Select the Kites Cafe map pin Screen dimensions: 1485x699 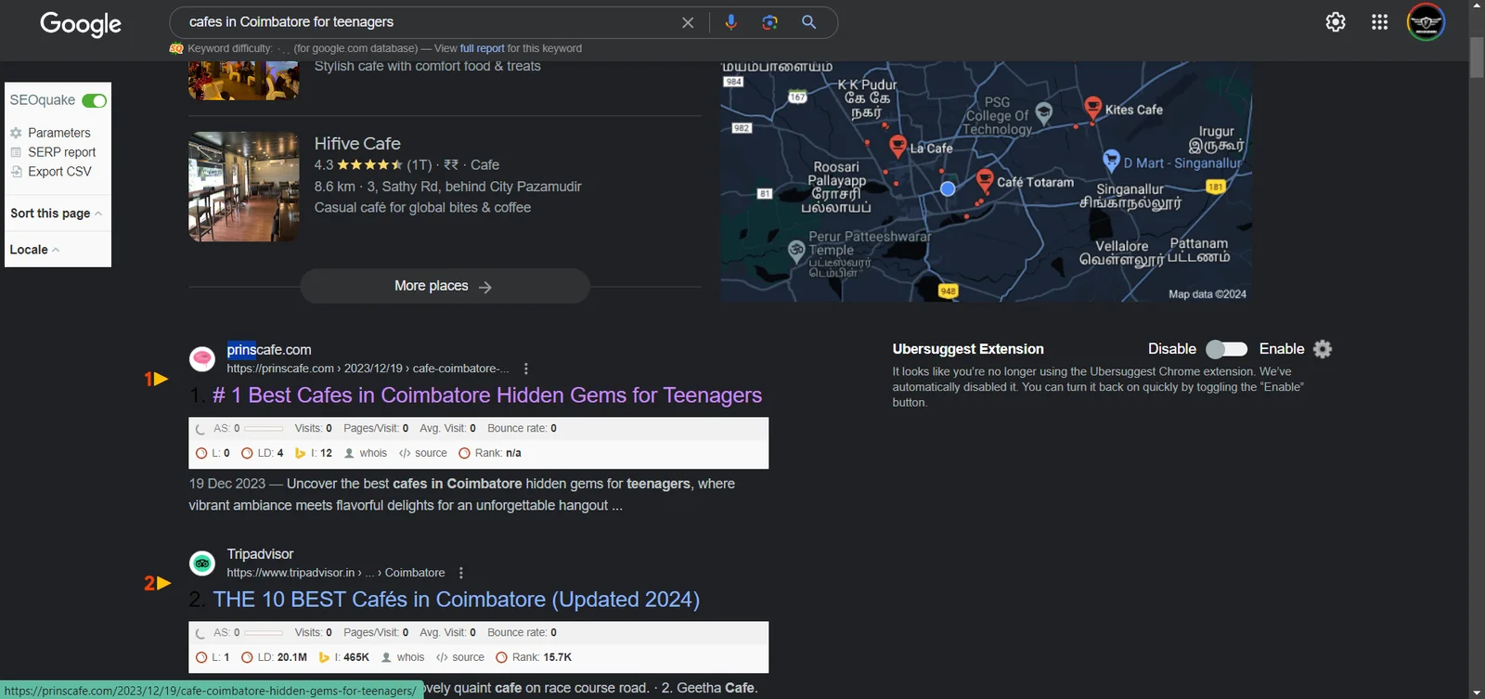pos(1093,107)
